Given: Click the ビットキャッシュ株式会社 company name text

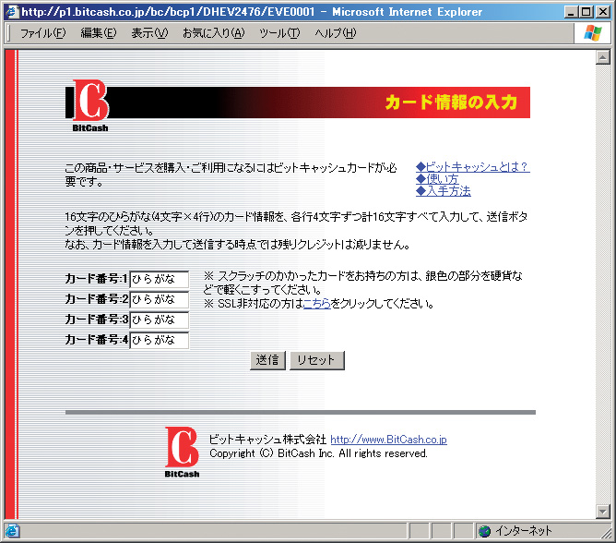Looking at the screenshot, I should point(267,440).
